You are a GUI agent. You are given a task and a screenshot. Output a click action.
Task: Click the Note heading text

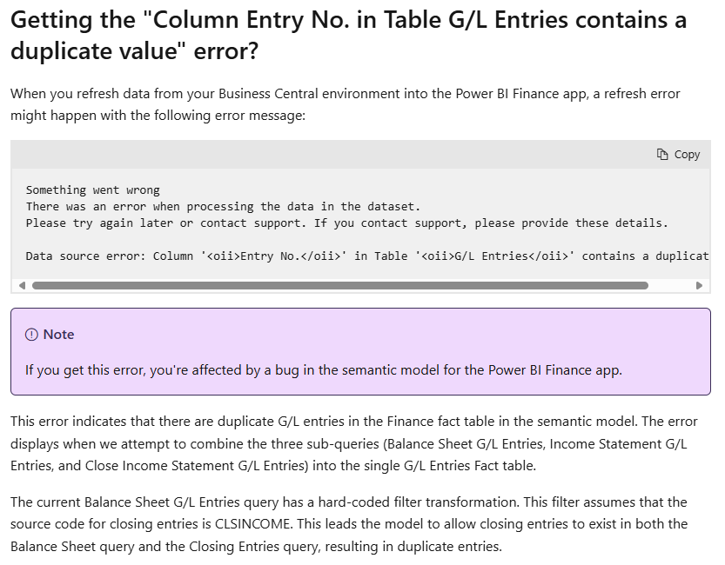[x=58, y=334]
